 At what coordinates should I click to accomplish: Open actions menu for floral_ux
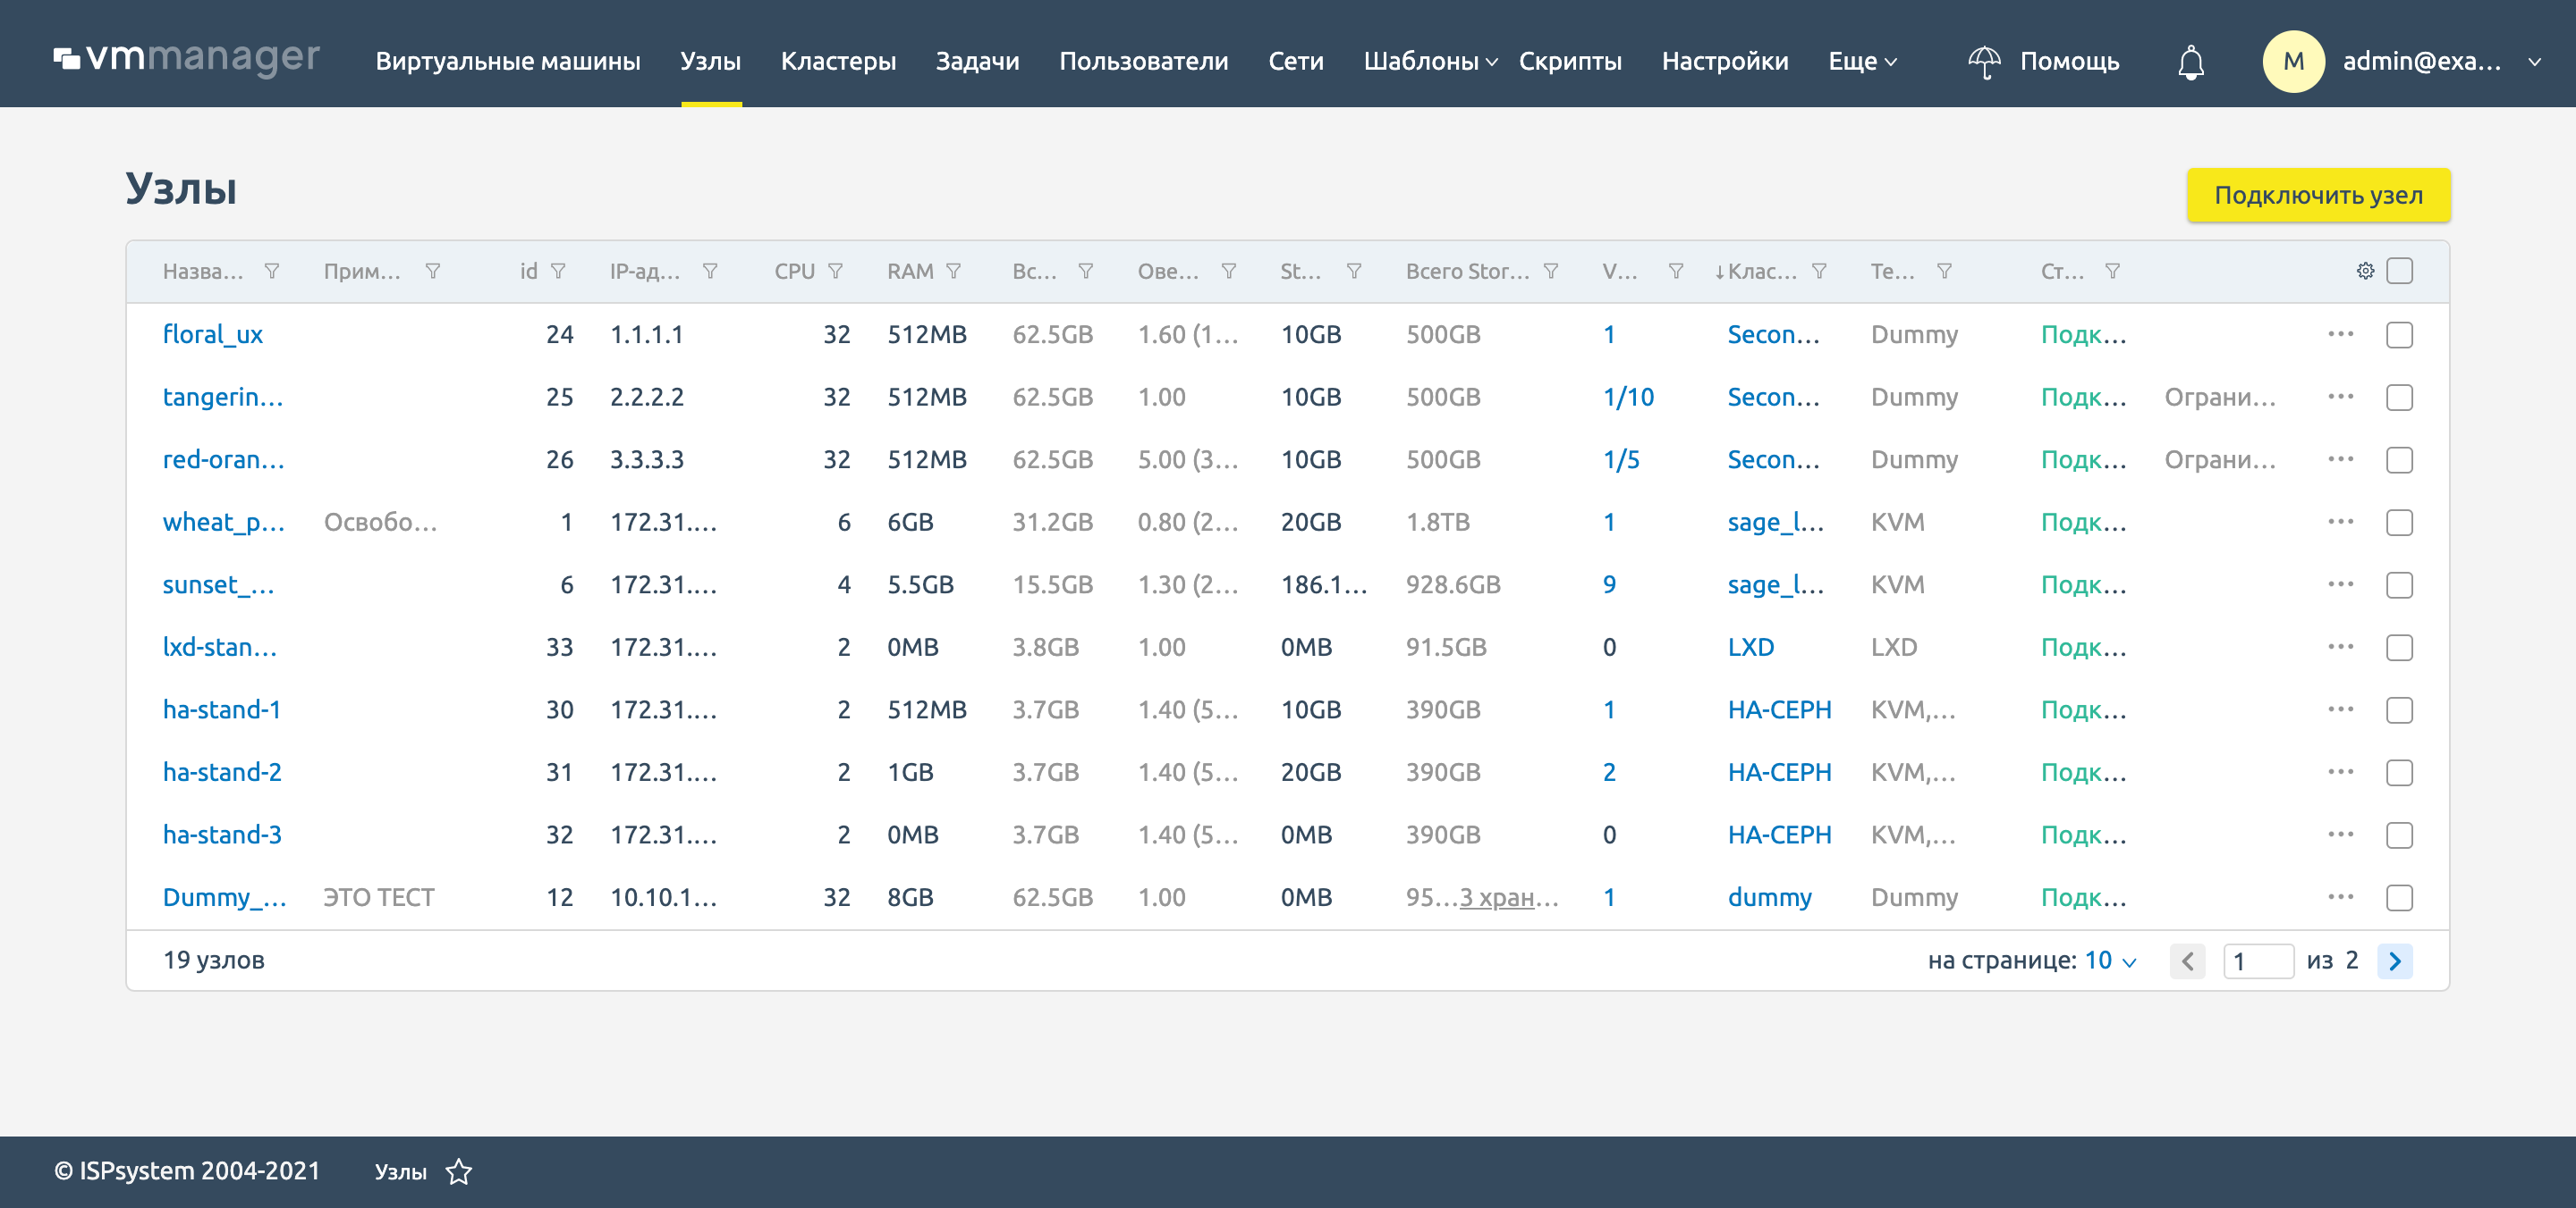coord(2340,334)
